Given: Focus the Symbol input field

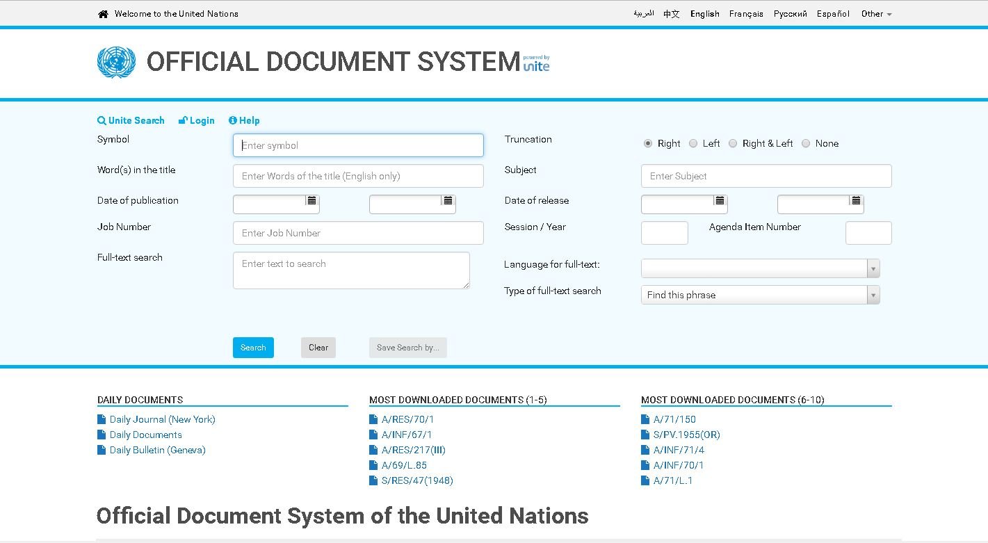Looking at the screenshot, I should click(358, 145).
